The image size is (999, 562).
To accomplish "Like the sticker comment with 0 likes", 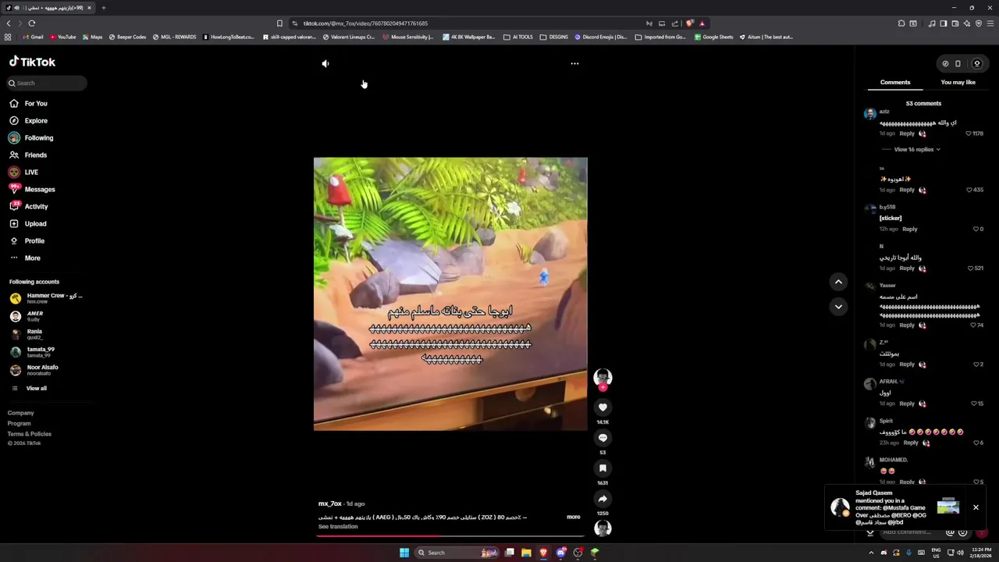I will [976, 229].
